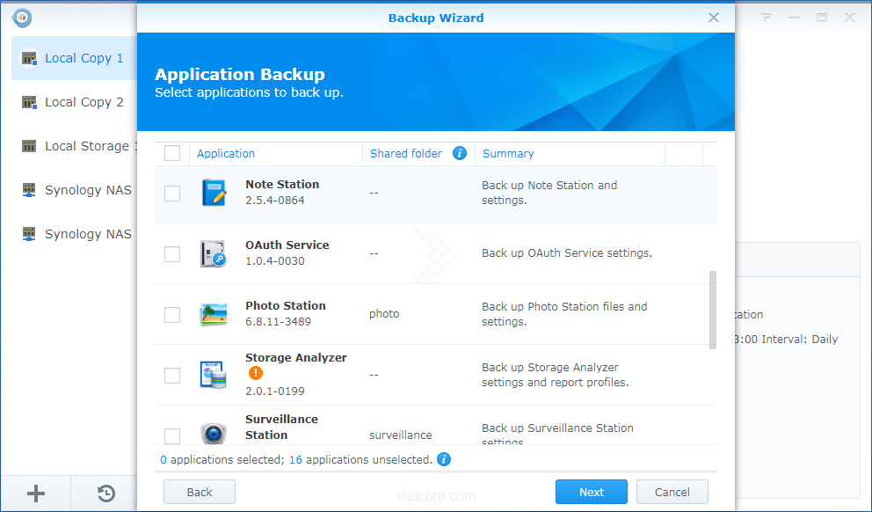Click the Storage Analyzer app icon
This screenshot has height=512, width=872.
[214, 375]
